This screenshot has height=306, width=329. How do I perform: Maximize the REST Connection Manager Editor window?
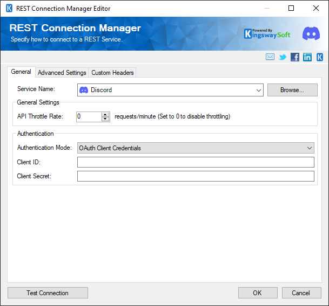click(x=291, y=9)
